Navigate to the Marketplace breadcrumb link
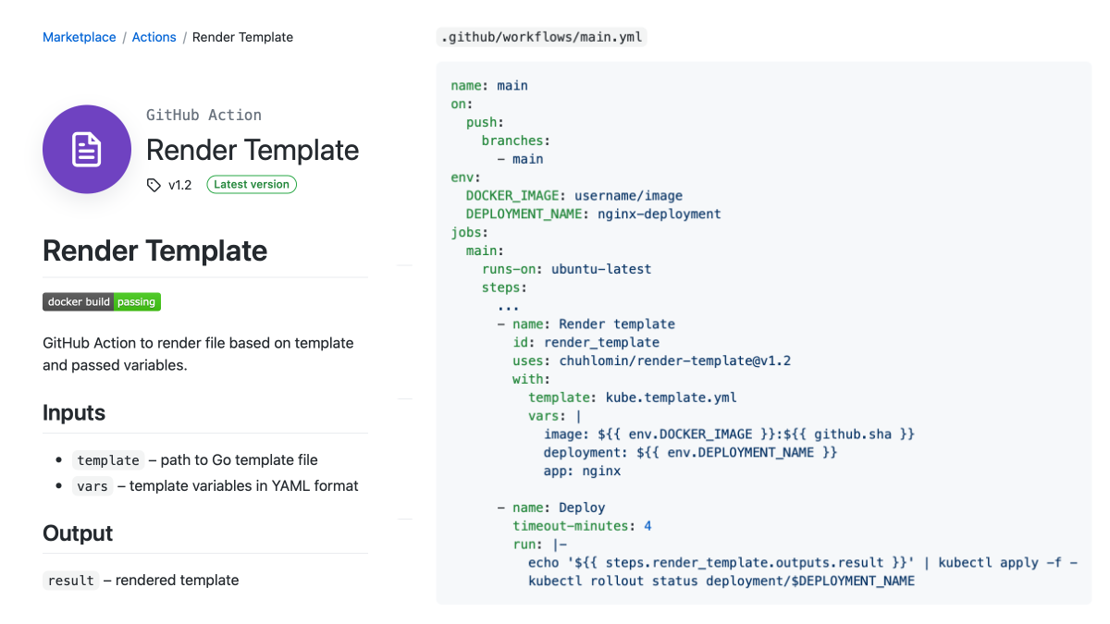This screenshot has width=1110, height=624. click(79, 37)
